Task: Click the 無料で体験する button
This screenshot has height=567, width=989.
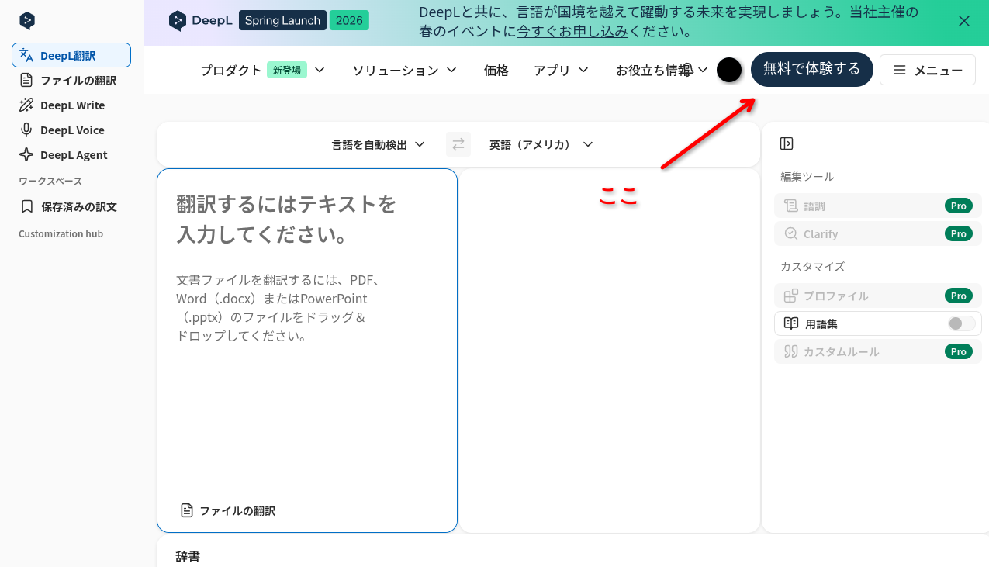Action: click(x=812, y=69)
